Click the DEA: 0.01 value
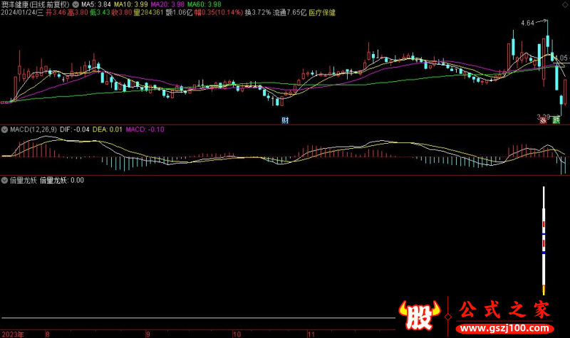Viewport: 570px width, 338px height. 108,130
